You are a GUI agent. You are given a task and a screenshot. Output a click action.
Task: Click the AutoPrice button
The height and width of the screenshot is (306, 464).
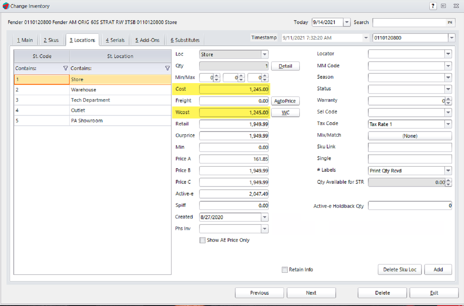(x=285, y=101)
